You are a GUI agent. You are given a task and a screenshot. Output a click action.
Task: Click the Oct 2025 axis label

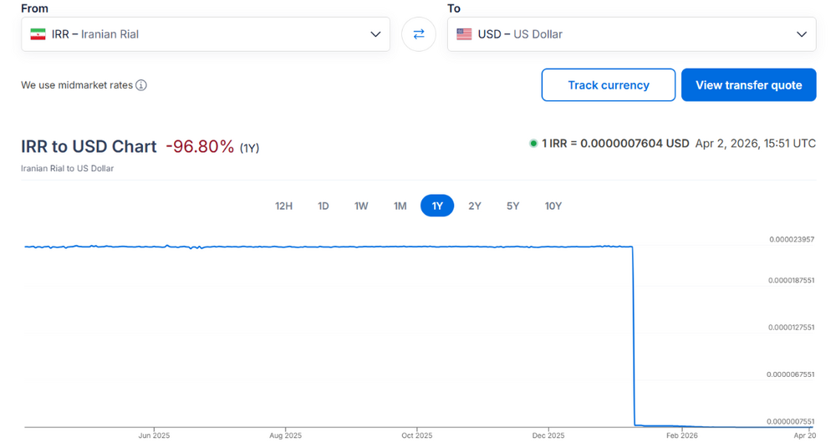(417, 435)
